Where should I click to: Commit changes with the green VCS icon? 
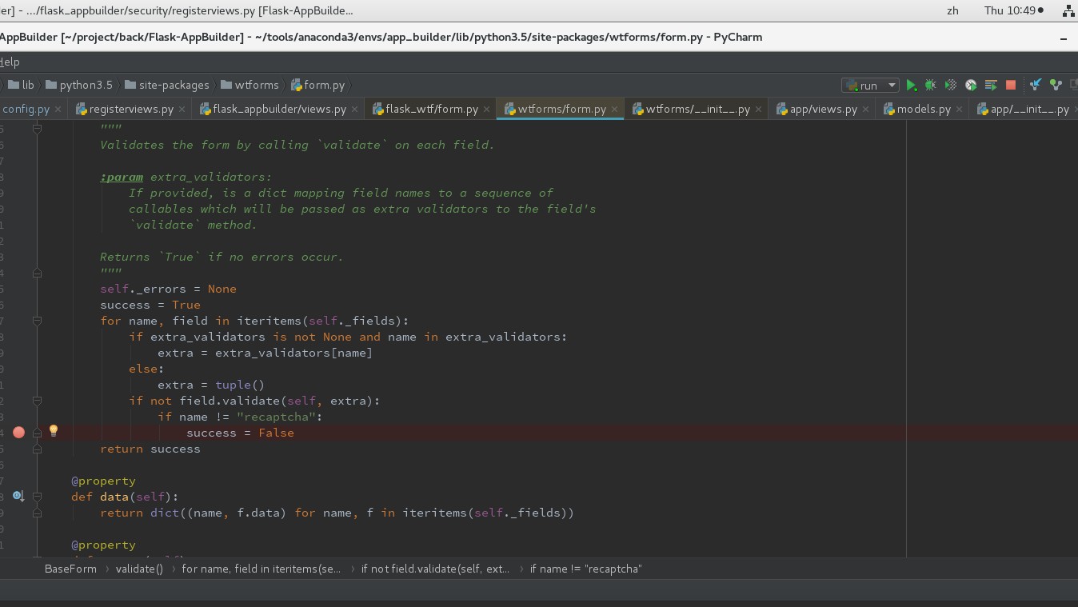click(1056, 85)
